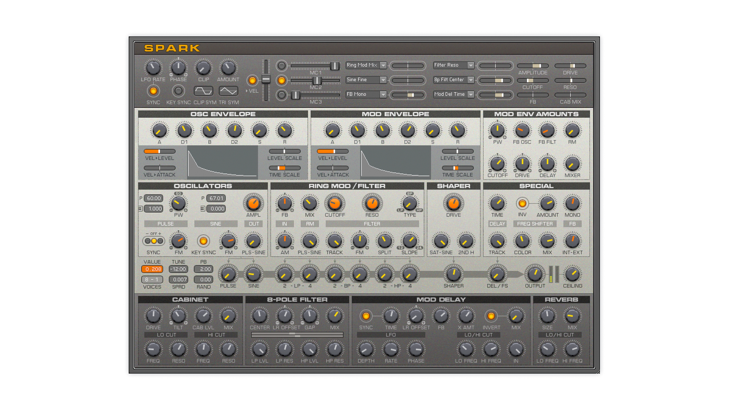Select the TRI SYM waveform icon

point(228,91)
